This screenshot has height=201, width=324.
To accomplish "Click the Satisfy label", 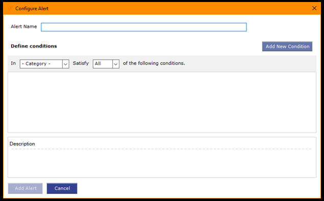I will (x=81, y=63).
